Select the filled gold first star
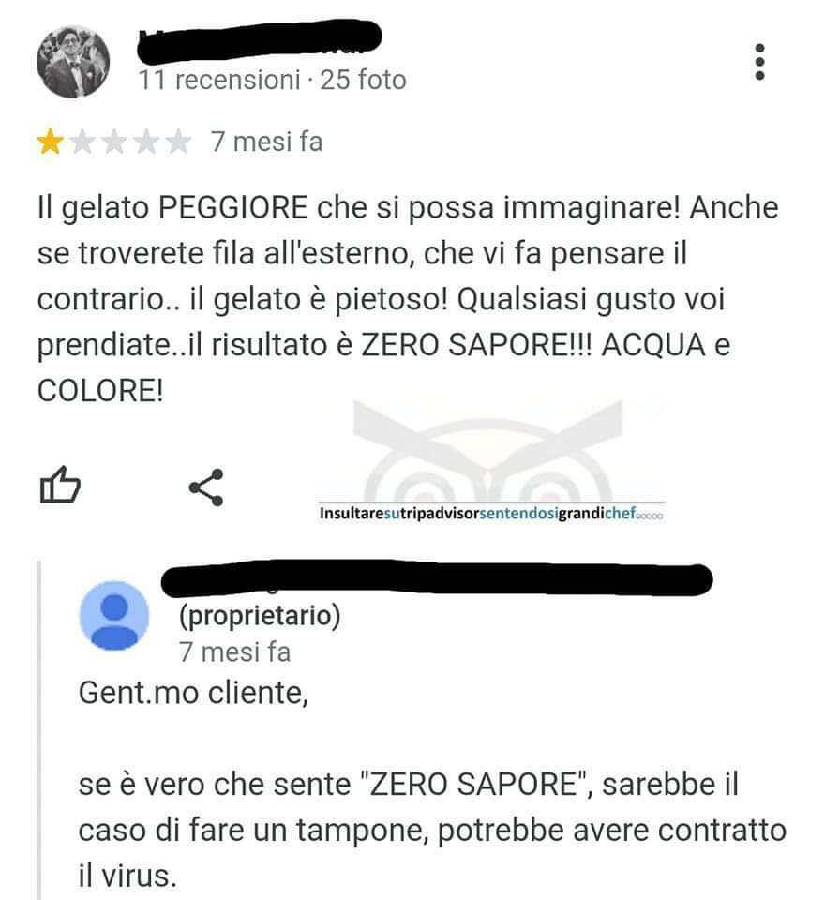This screenshot has height=900, width=824. (51, 142)
